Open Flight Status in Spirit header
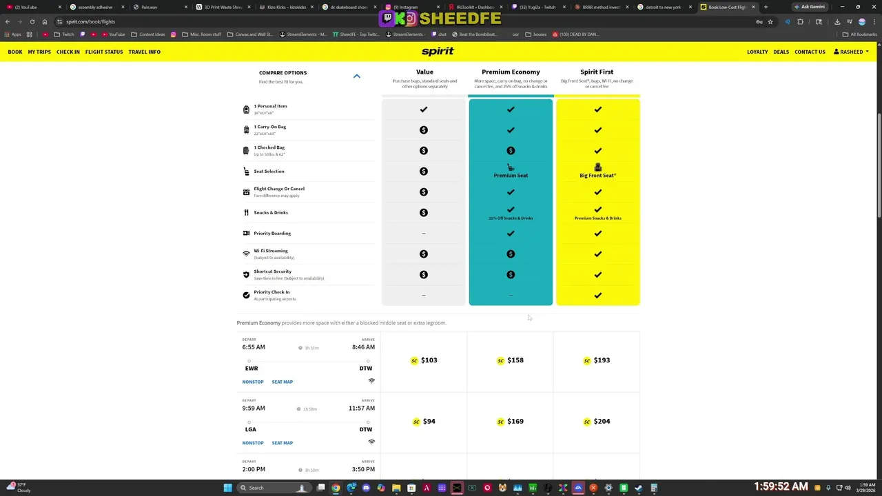Screen dimensions: 882x496 pos(104,52)
